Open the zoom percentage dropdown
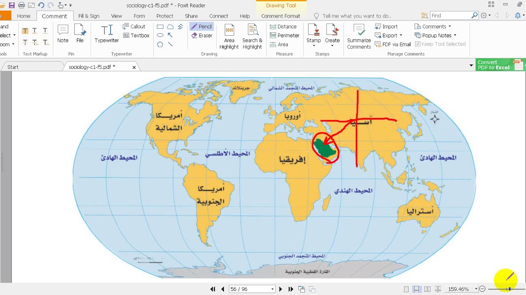Viewport: 526px width, 295px height. pyautogui.click(x=476, y=289)
